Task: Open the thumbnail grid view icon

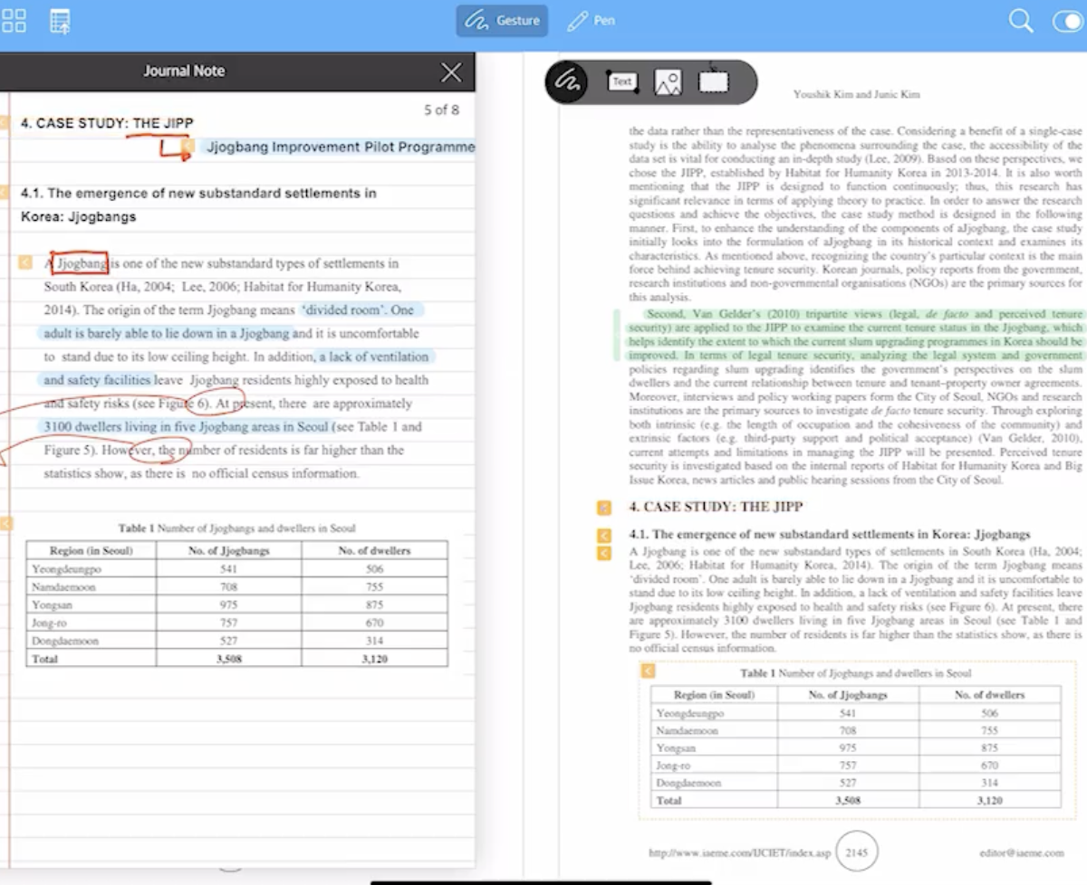Action: click(14, 21)
